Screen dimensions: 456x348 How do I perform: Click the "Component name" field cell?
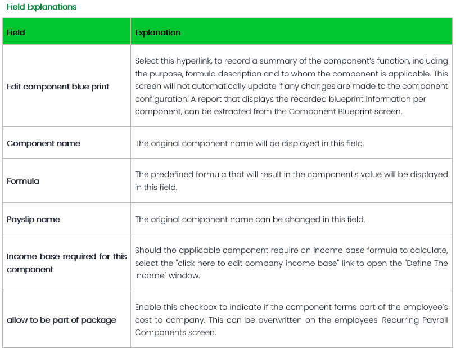pos(43,143)
